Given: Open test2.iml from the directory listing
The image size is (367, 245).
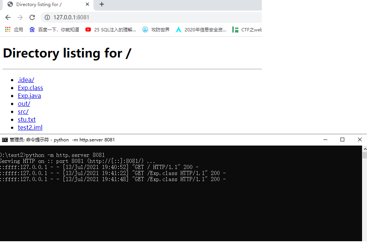Looking at the screenshot, I should 30,127.
